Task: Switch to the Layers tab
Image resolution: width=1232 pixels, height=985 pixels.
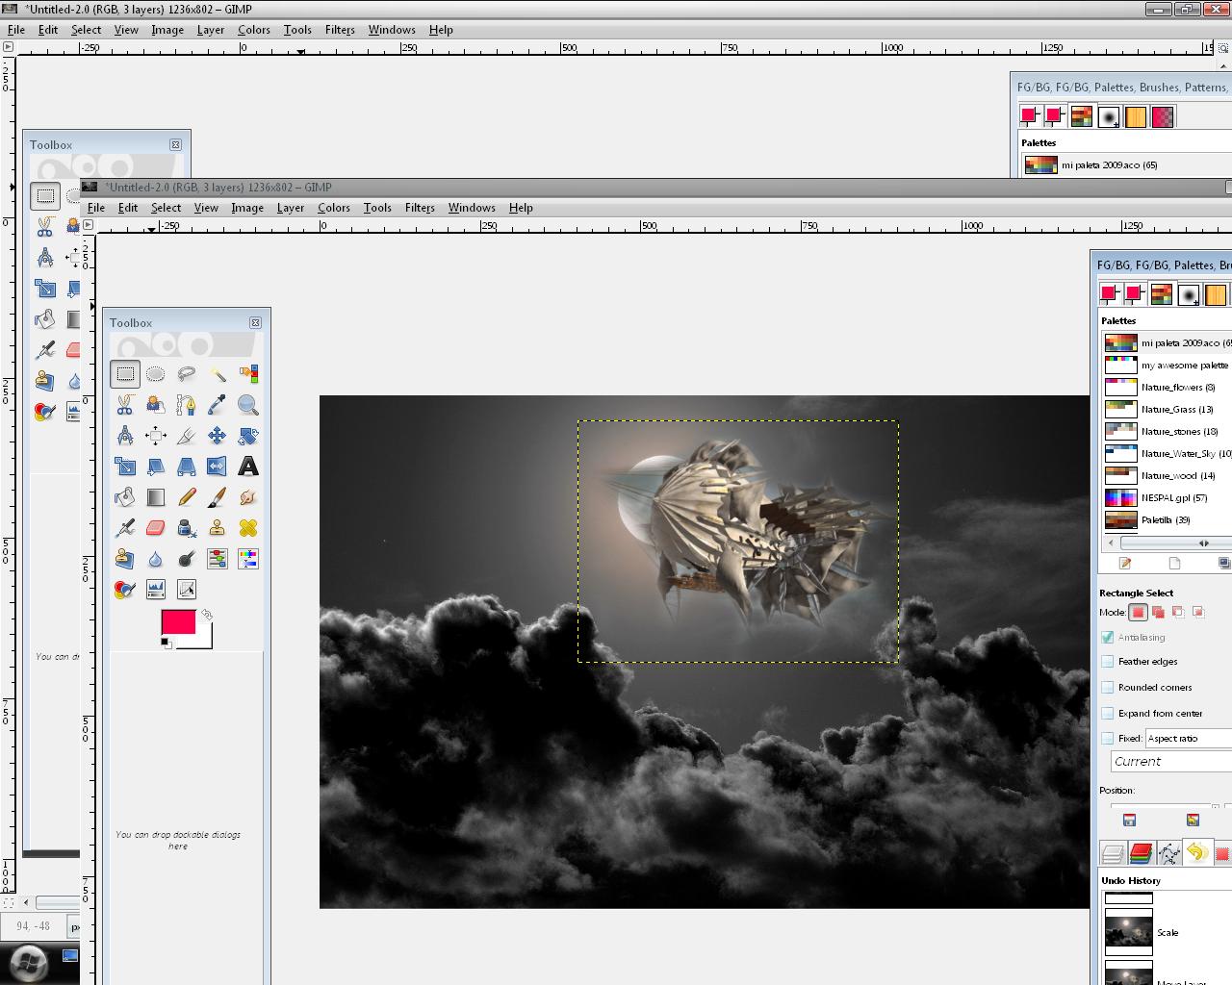Action: click(1113, 853)
